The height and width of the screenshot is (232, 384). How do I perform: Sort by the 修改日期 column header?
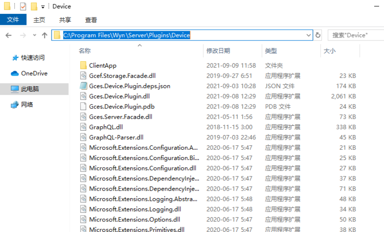[x=218, y=51]
